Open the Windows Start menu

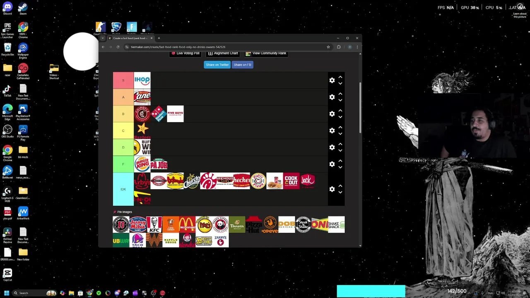click(6, 293)
